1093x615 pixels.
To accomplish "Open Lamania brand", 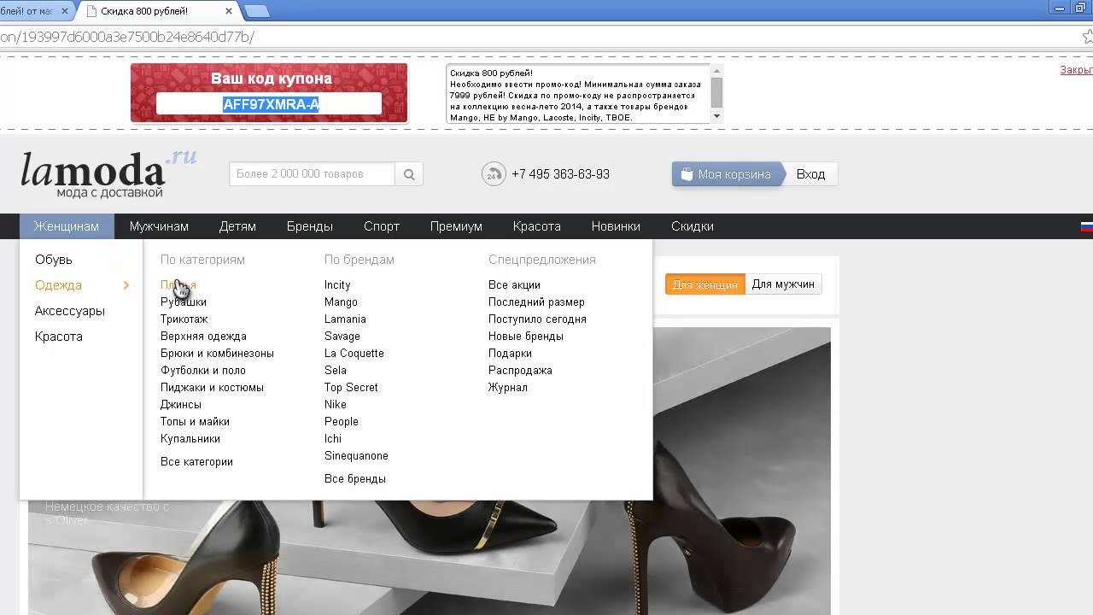I will (345, 319).
